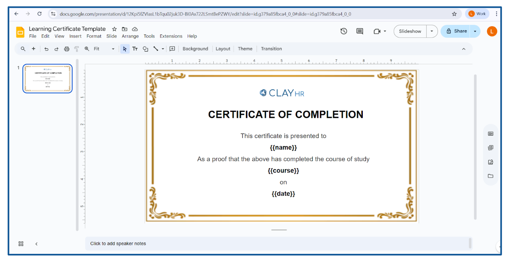This screenshot has width=508, height=264.
Task: Undo the last action
Action: 46,49
